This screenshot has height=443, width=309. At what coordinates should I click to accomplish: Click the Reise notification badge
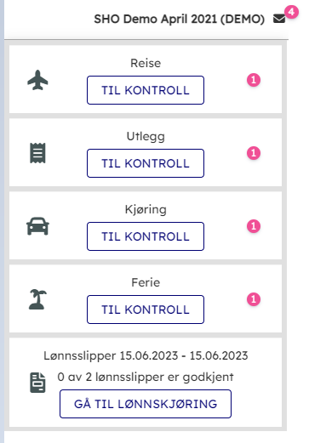[x=254, y=80]
